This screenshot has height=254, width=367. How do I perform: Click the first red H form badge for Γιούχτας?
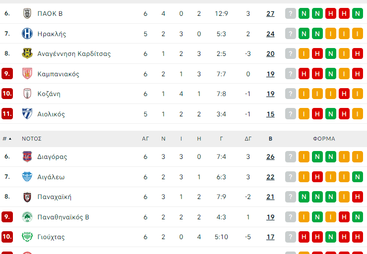coord(304,237)
